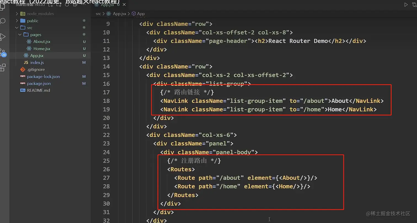Click the to="/home" attribute on line 19

[307, 109]
